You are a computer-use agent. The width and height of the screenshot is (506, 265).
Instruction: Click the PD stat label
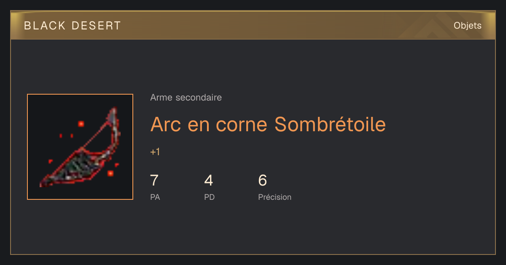tap(209, 197)
